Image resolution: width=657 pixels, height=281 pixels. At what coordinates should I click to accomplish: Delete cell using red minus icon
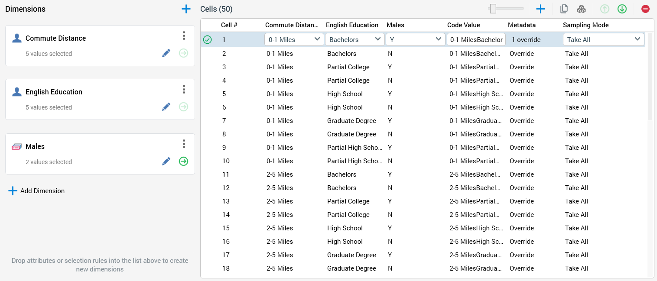pyautogui.click(x=645, y=9)
